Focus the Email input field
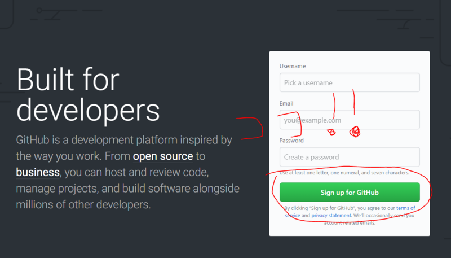 pyautogui.click(x=350, y=120)
